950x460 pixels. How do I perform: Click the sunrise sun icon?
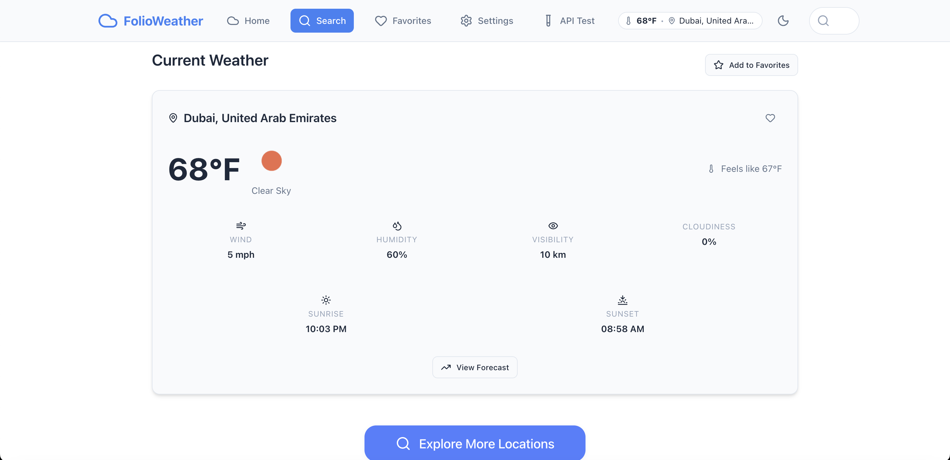point(326,300)
